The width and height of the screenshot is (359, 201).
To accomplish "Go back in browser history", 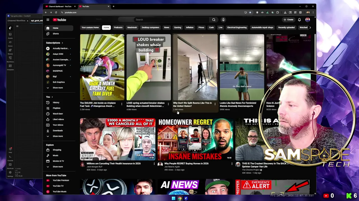I will point(46,12).
